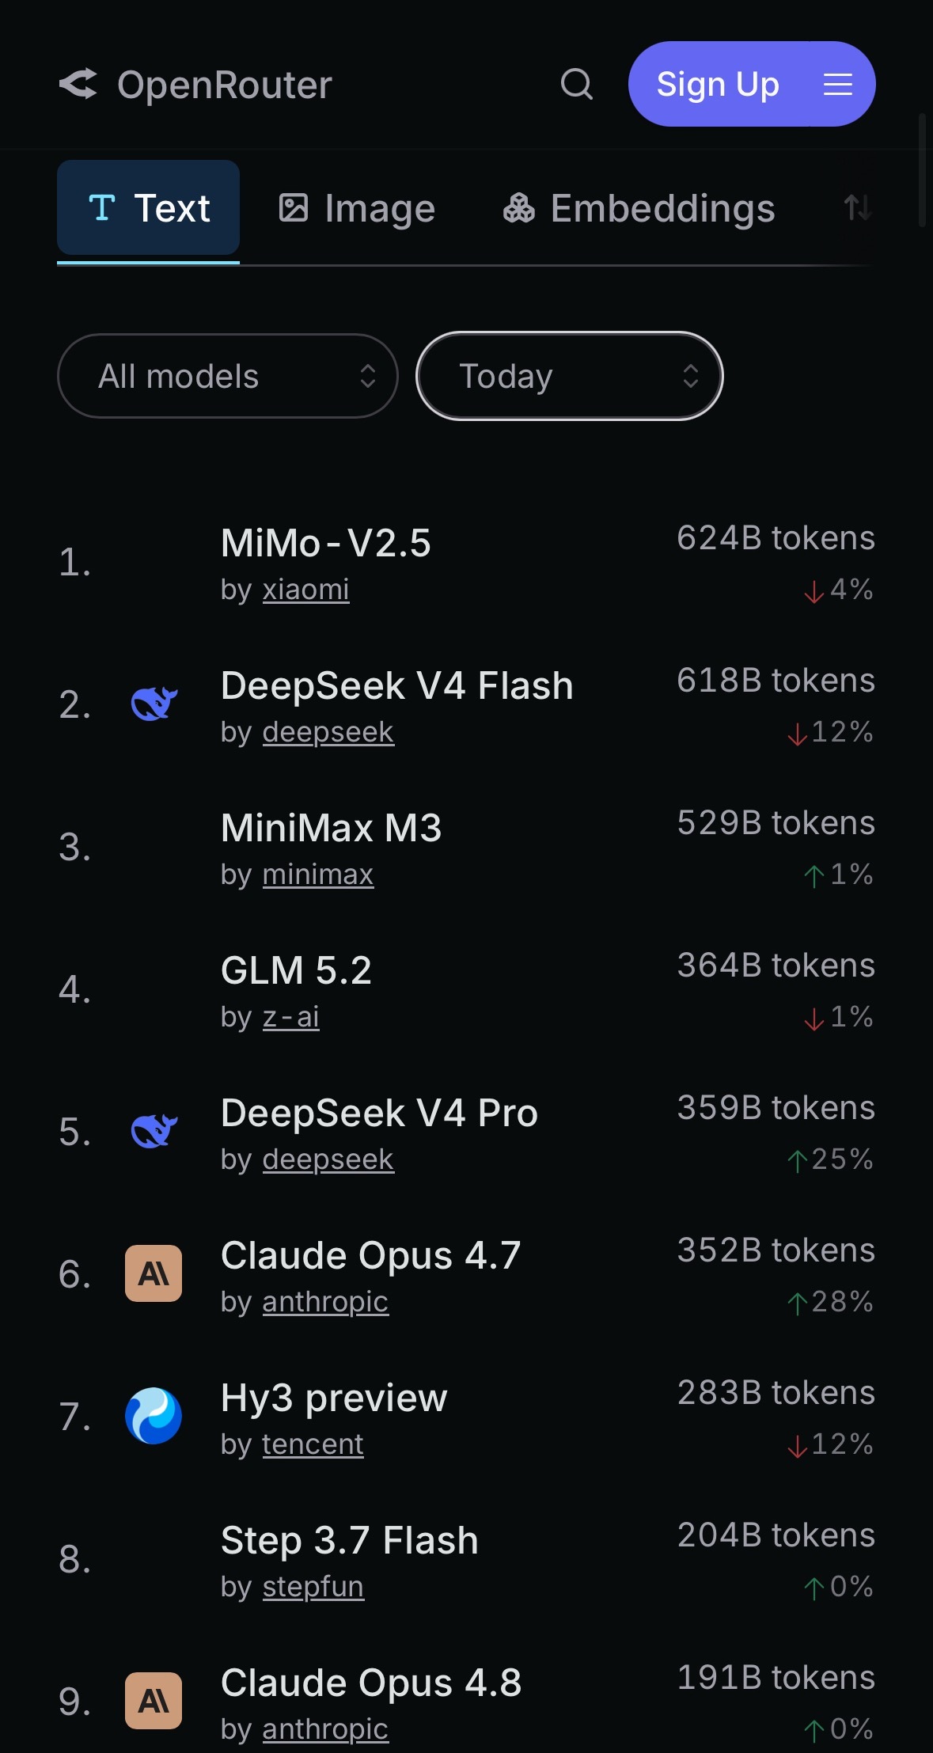Click Anthropic icon beside Claude Opus 4.8
Viewport: 933px width, 1753px height.
tap(154, 1701)
